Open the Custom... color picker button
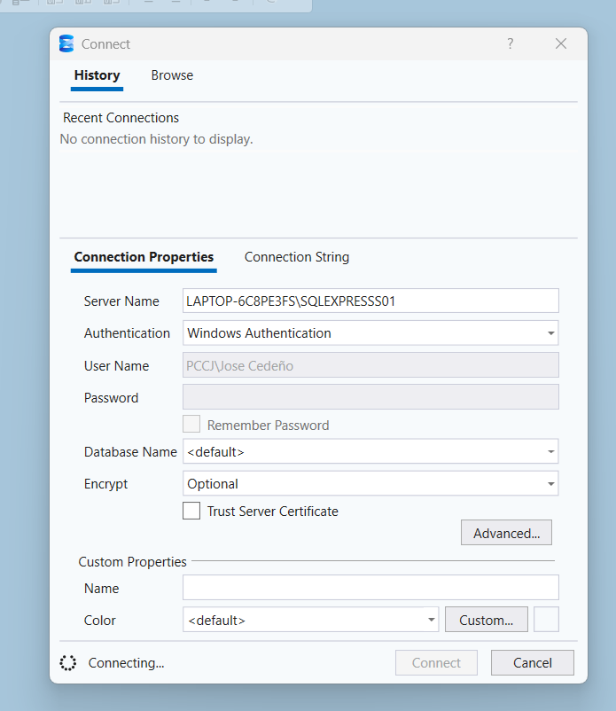This screenshot has width=616, height=711. tap(487, 620)
